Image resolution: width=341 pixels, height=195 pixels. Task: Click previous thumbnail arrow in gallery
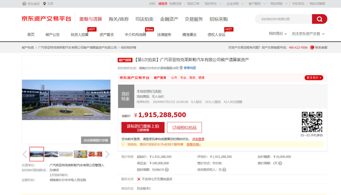(25, 154)
